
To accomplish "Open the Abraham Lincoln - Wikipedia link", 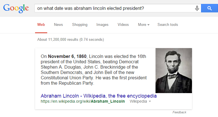I will click(x=99, y=96).
